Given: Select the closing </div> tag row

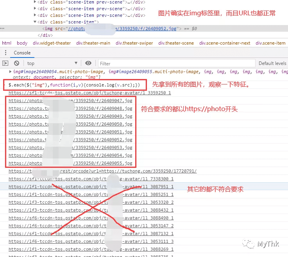Looking at the screenshot, I should tap(45, 35).
